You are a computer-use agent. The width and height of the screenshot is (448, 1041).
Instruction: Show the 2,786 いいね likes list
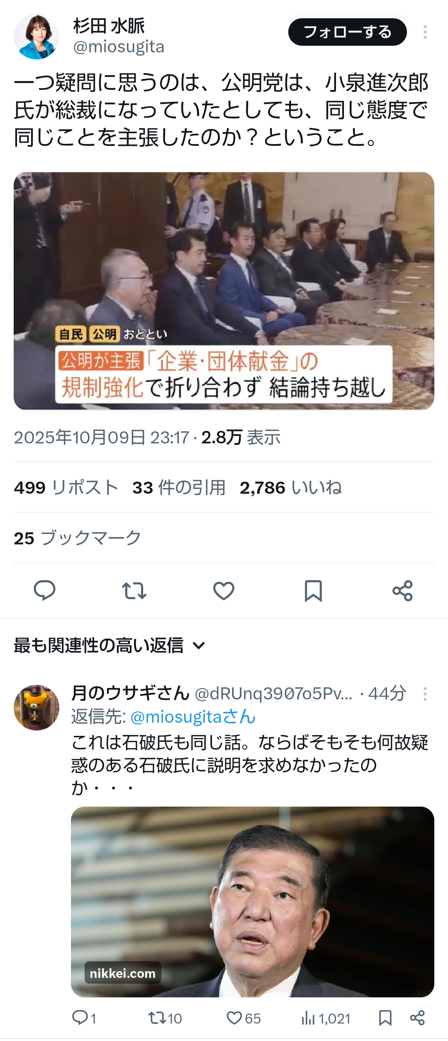[x=291, y=487]
